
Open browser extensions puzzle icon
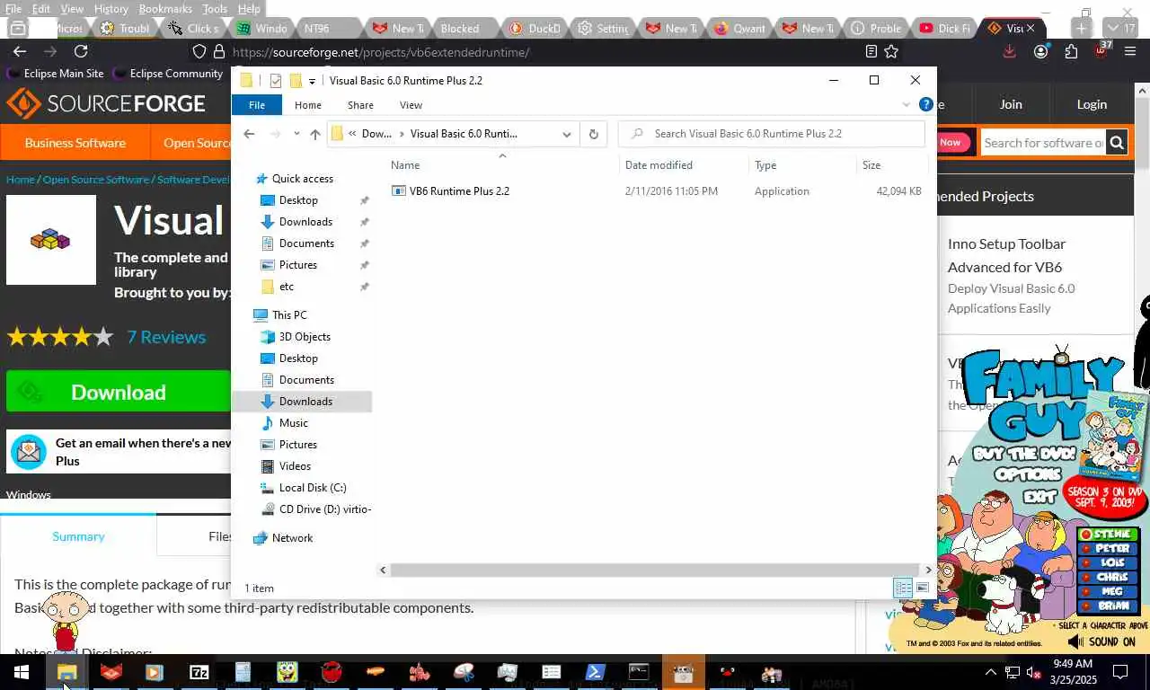[x=1071, y=52]
